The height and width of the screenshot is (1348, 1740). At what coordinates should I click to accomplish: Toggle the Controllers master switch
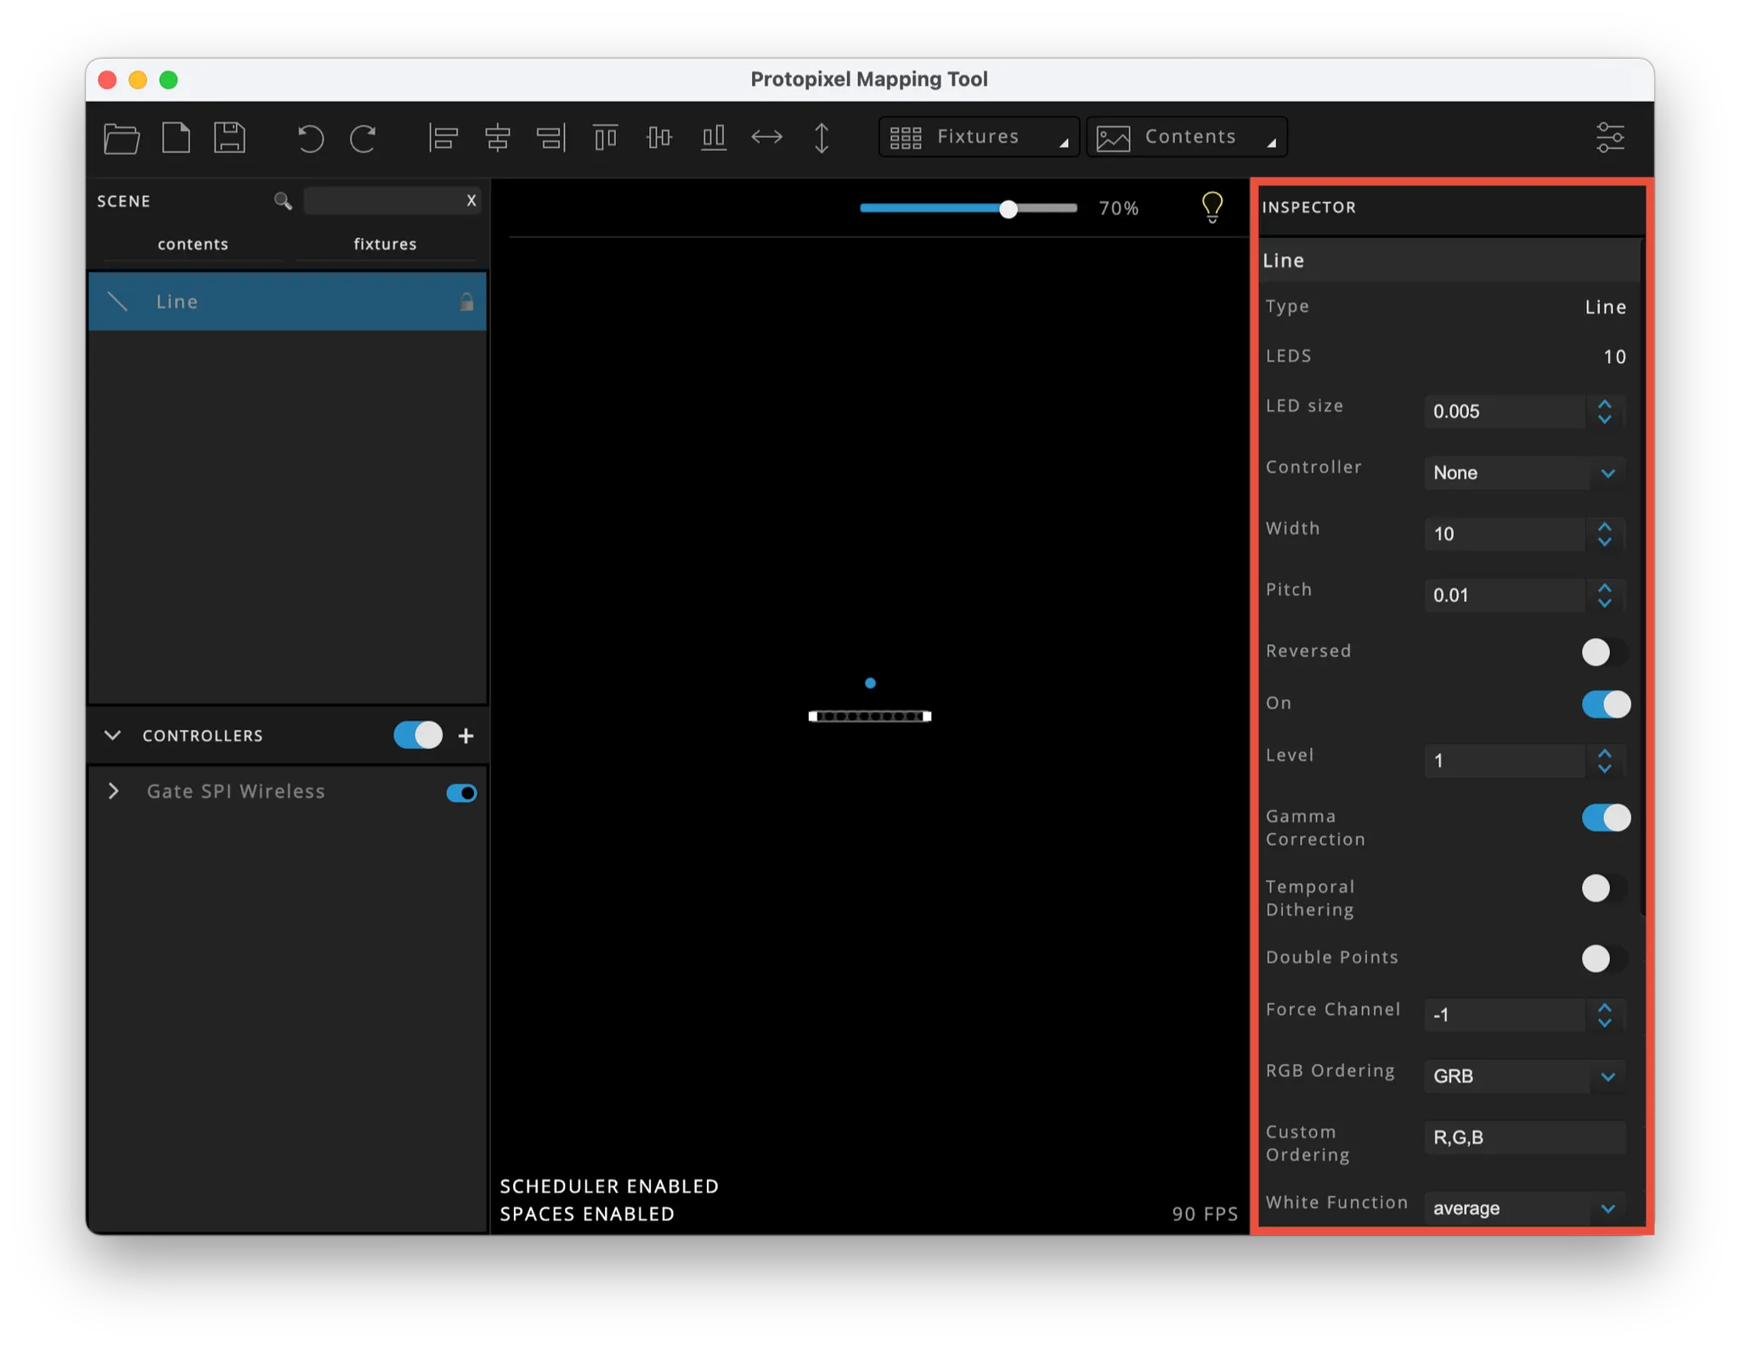coord(418,735)
